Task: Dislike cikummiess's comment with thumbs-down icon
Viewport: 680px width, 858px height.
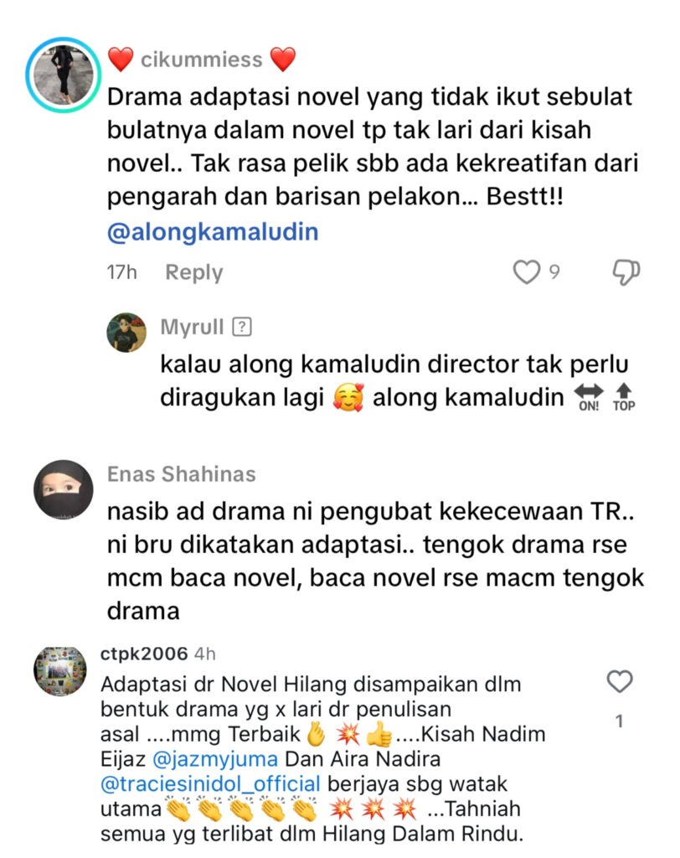Action: [x=626, y=272]
